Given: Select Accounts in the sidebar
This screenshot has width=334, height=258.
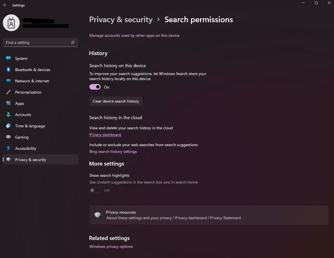Looking at the screenshot, I should (x=41, y=115).
